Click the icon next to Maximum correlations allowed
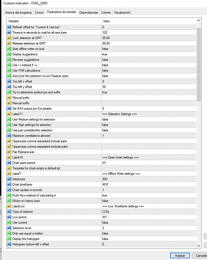Viewport: 207px width, 260px height. pyautogui.click(x=9, y=136)
